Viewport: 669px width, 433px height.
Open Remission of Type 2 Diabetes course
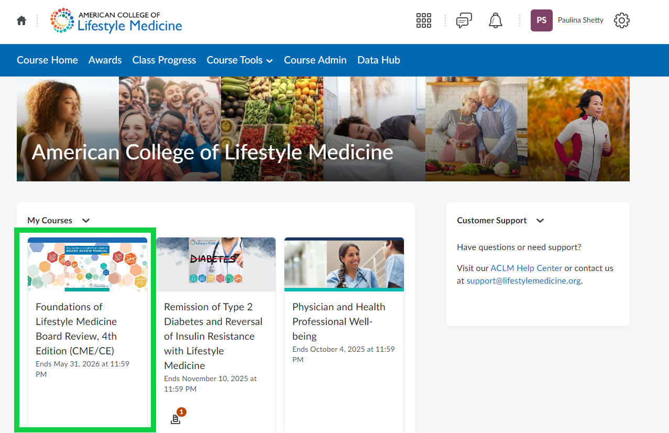click(213, 336)
